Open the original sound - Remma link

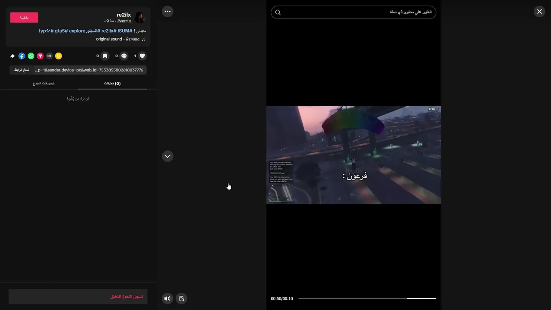(x=118, y=39)
